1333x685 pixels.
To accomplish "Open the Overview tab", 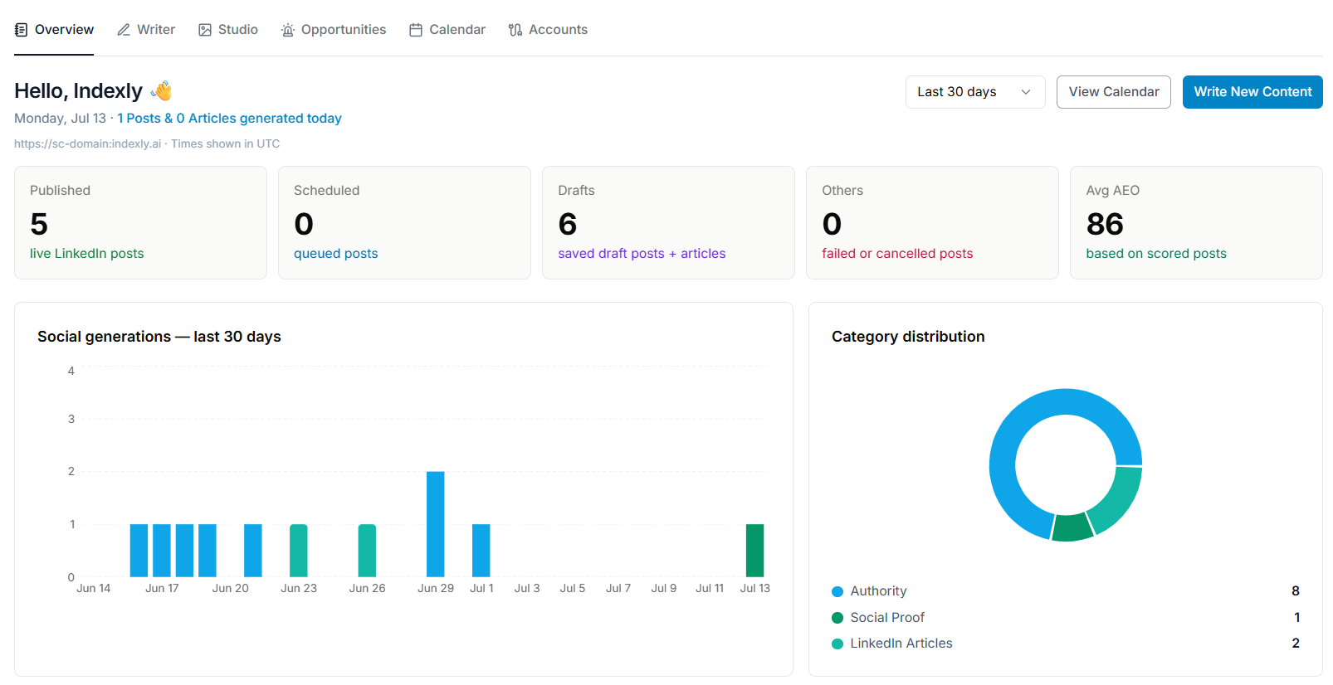I will coord(54,30).
